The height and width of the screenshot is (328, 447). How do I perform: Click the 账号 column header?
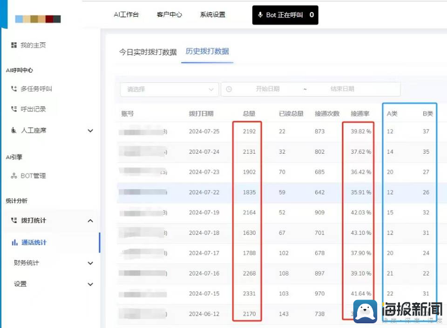pos(128,114)
